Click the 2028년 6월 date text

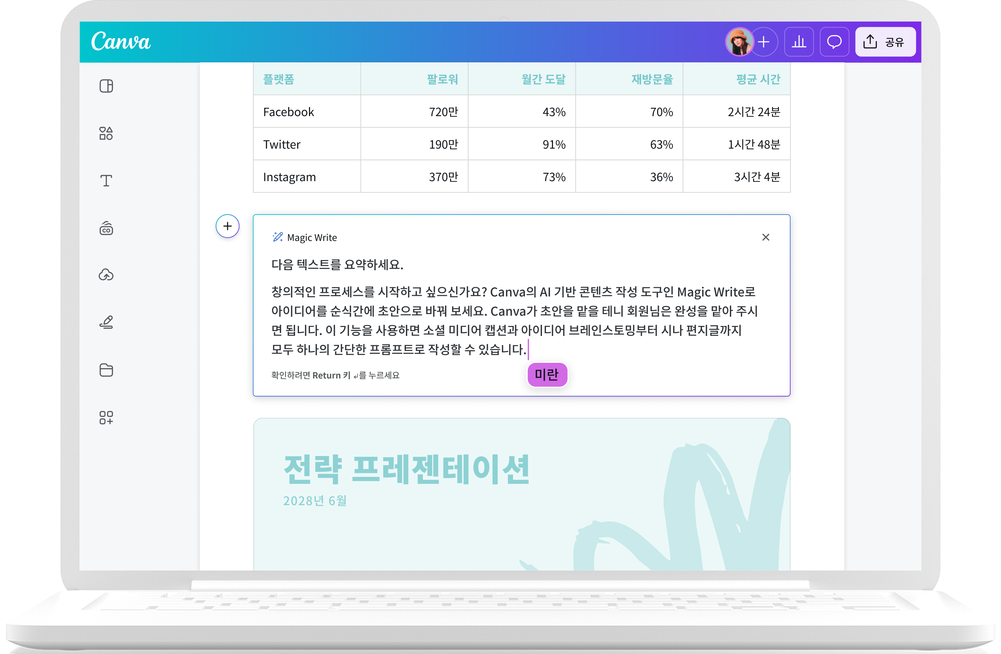pos(315,500)
